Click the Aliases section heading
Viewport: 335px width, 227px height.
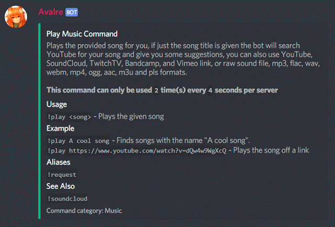(58, 162)
